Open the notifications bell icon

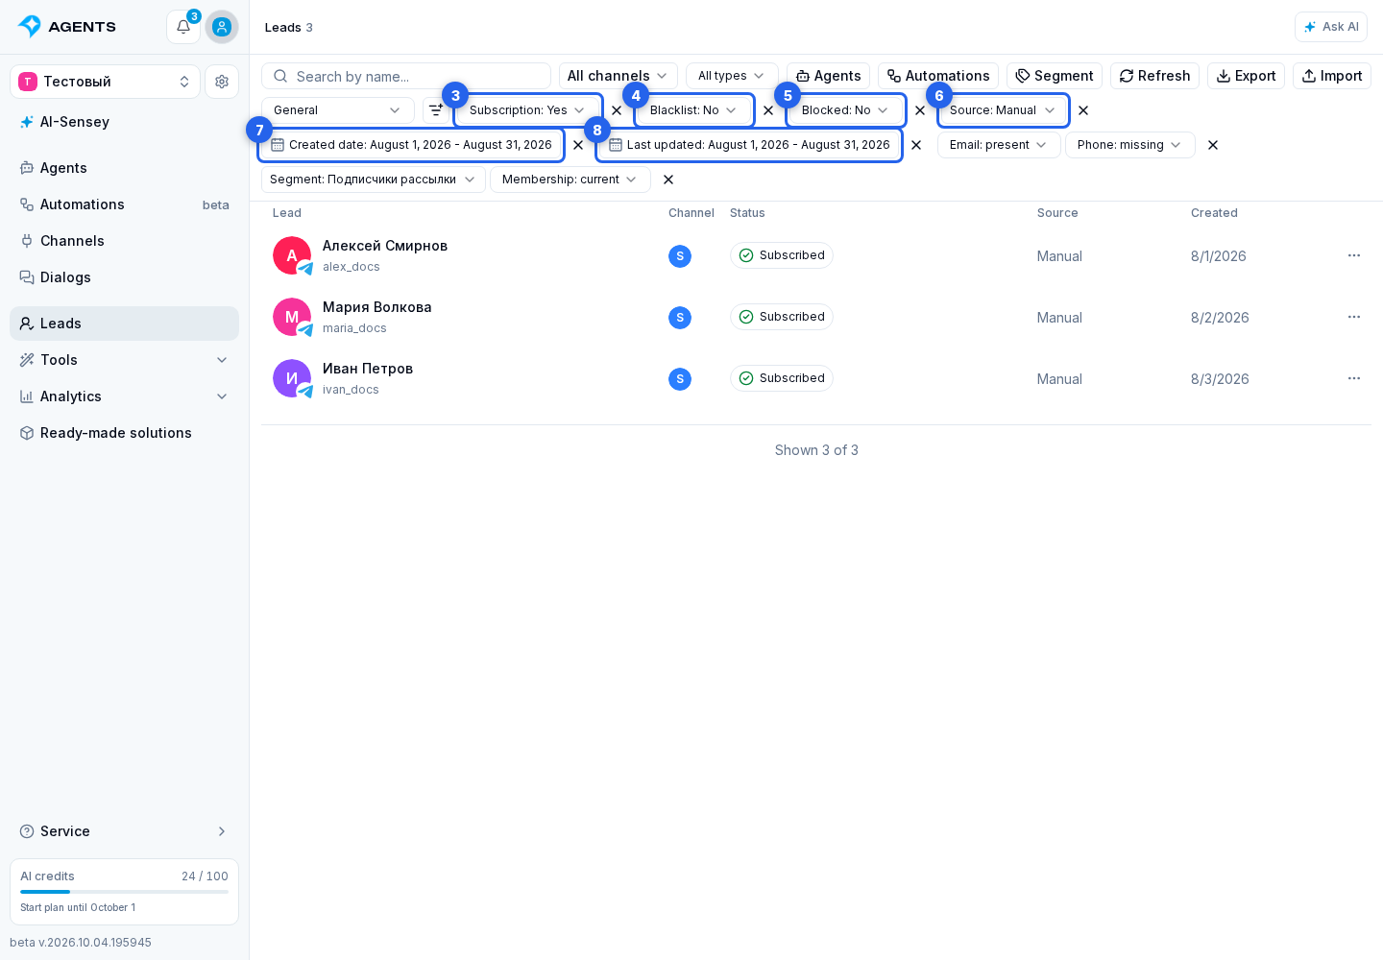(x=183, y=27)
